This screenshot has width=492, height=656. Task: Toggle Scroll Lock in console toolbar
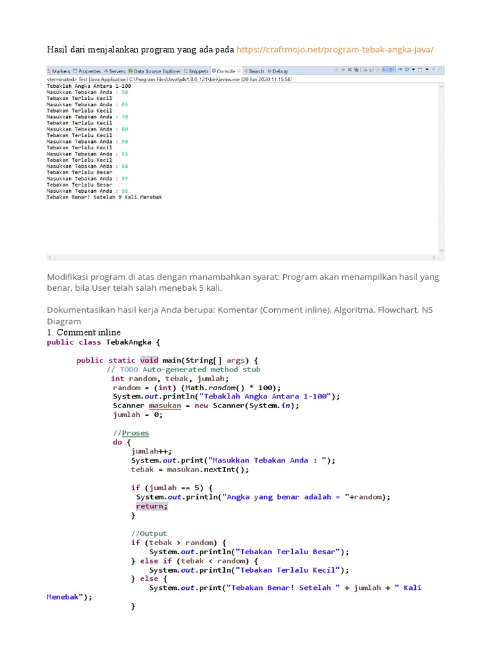371,69
